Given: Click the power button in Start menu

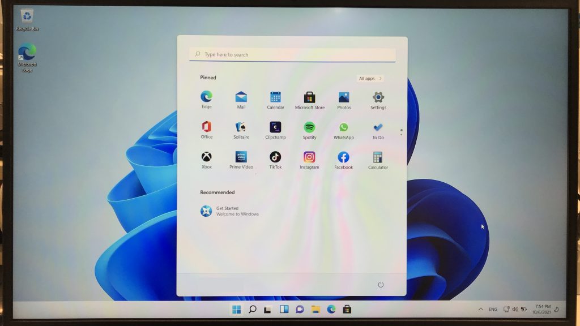Looking at the screenshot, I should pos(381,285).
